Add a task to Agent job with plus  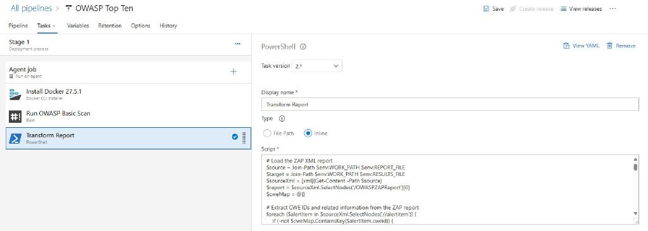234,72
